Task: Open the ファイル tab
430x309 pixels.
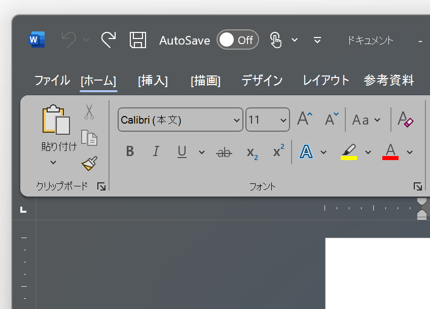Action: [52, 81]
